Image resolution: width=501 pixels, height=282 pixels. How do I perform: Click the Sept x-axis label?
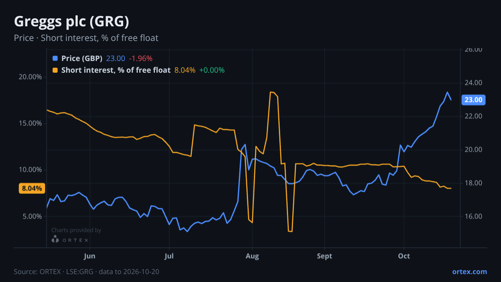click(324, 256)
